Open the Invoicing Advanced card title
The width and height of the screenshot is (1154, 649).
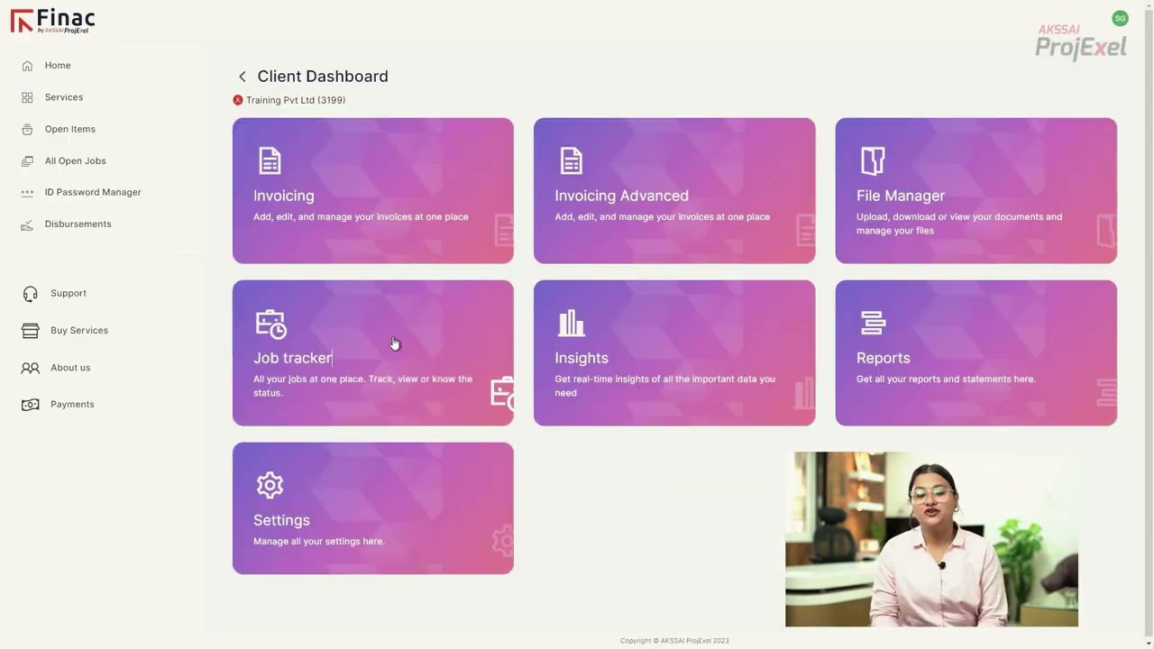click(622, 196)
